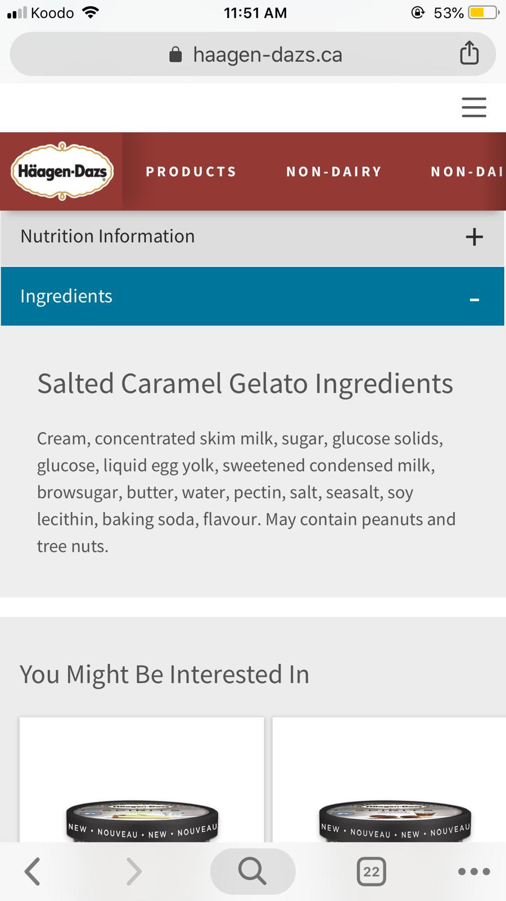Tap the Häagen-Dazs logo
506x901 pixels.
coord(62,171)
